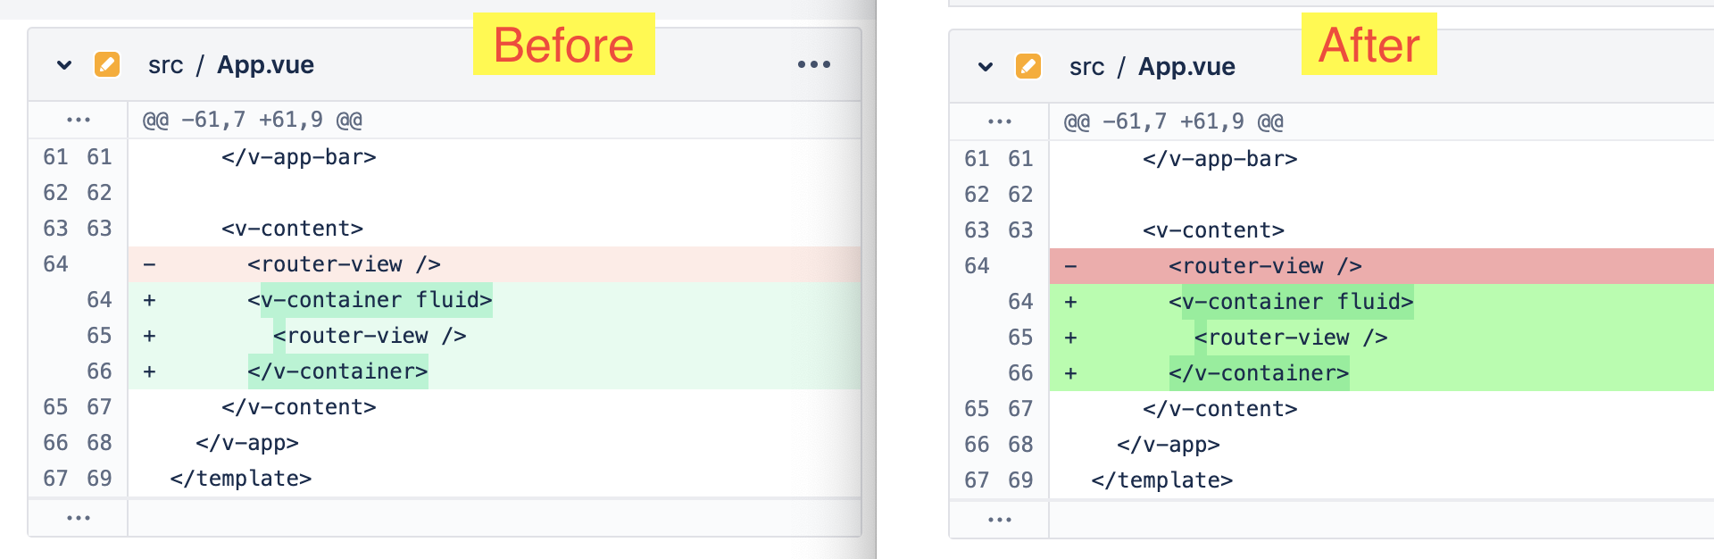
Task: Click the edit pencil icon in the After panel
Action: tap(1028, 66)
